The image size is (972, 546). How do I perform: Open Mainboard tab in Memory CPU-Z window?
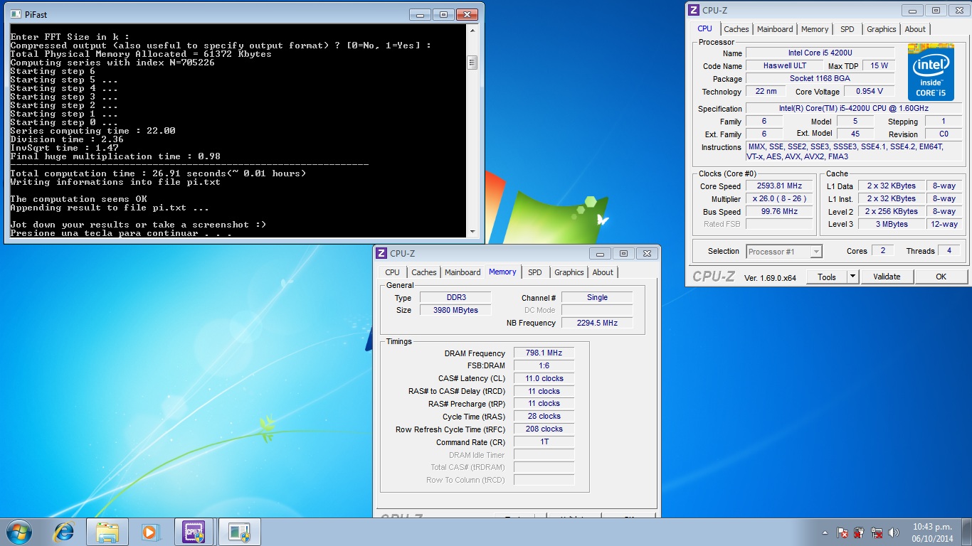pos(462,272)
